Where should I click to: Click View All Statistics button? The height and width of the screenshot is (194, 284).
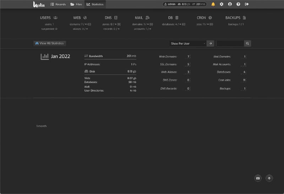[50, 43]
